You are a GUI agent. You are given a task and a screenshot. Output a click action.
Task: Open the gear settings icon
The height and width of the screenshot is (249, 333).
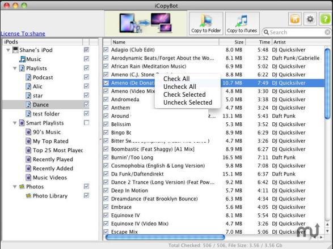tap(310, 19)
